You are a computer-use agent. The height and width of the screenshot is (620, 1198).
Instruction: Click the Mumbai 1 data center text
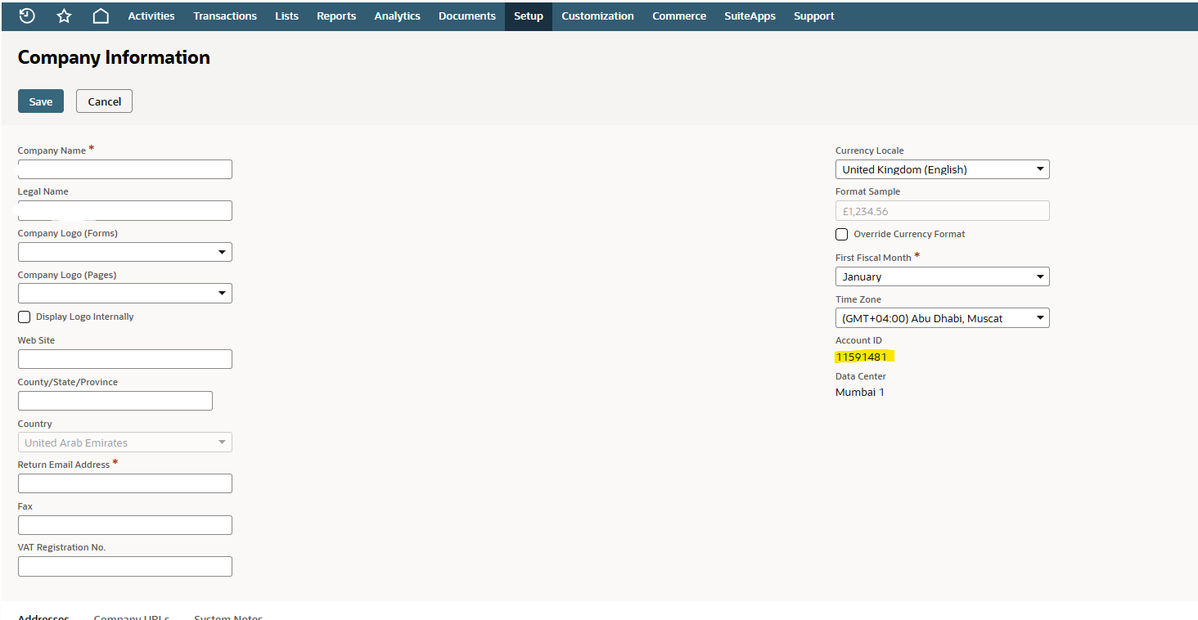tap(860, 393)
